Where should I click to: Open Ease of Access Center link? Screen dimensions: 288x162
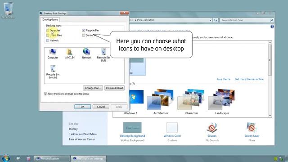tap(82, 139)
